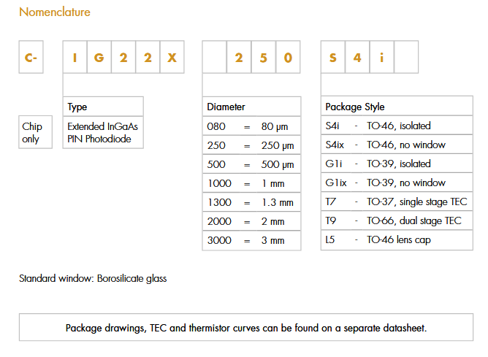Choose the G1i TO-39 isolated row

coord(397,164)
